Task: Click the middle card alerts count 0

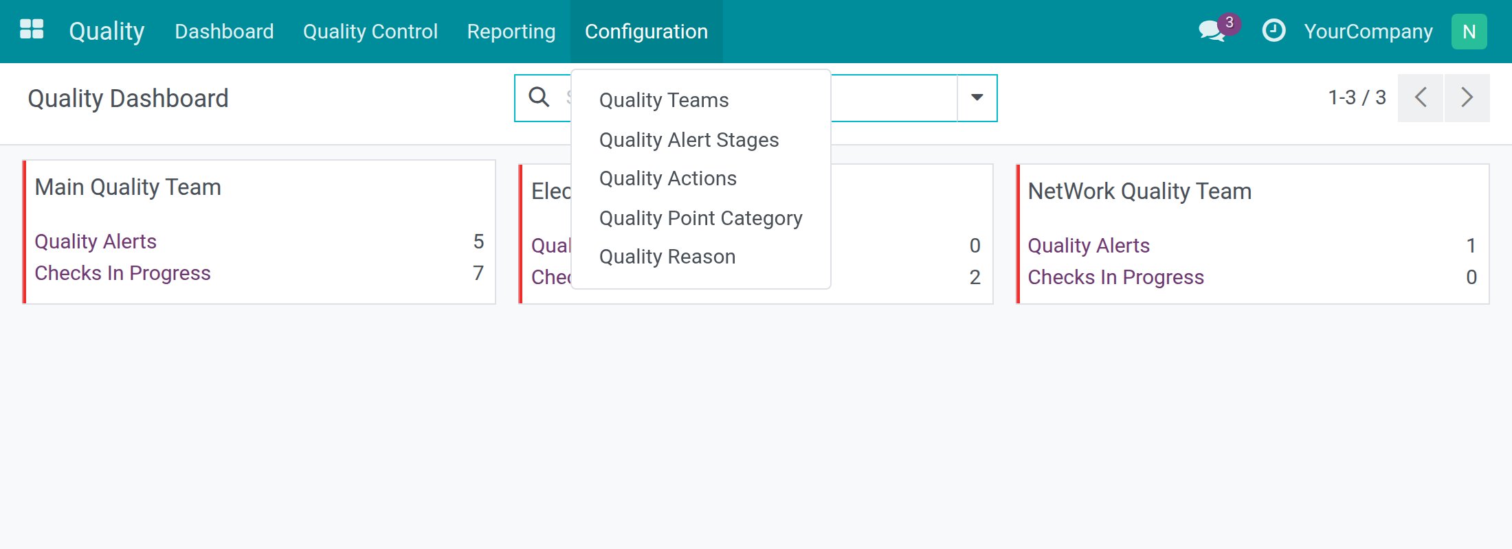Action: [975, 246]
